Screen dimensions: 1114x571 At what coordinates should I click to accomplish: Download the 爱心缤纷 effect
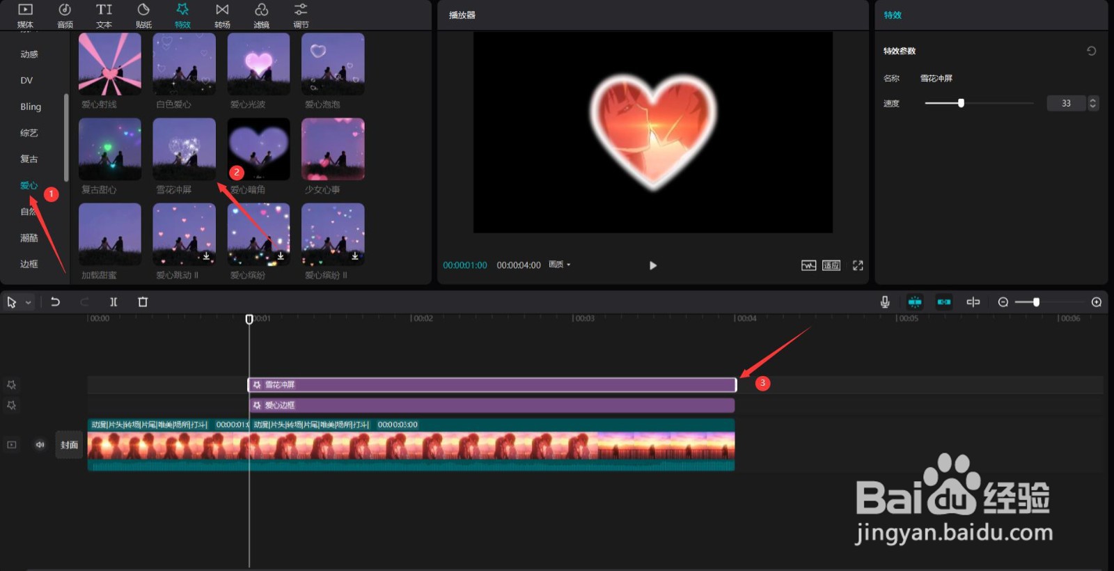(x=281, y=256)
